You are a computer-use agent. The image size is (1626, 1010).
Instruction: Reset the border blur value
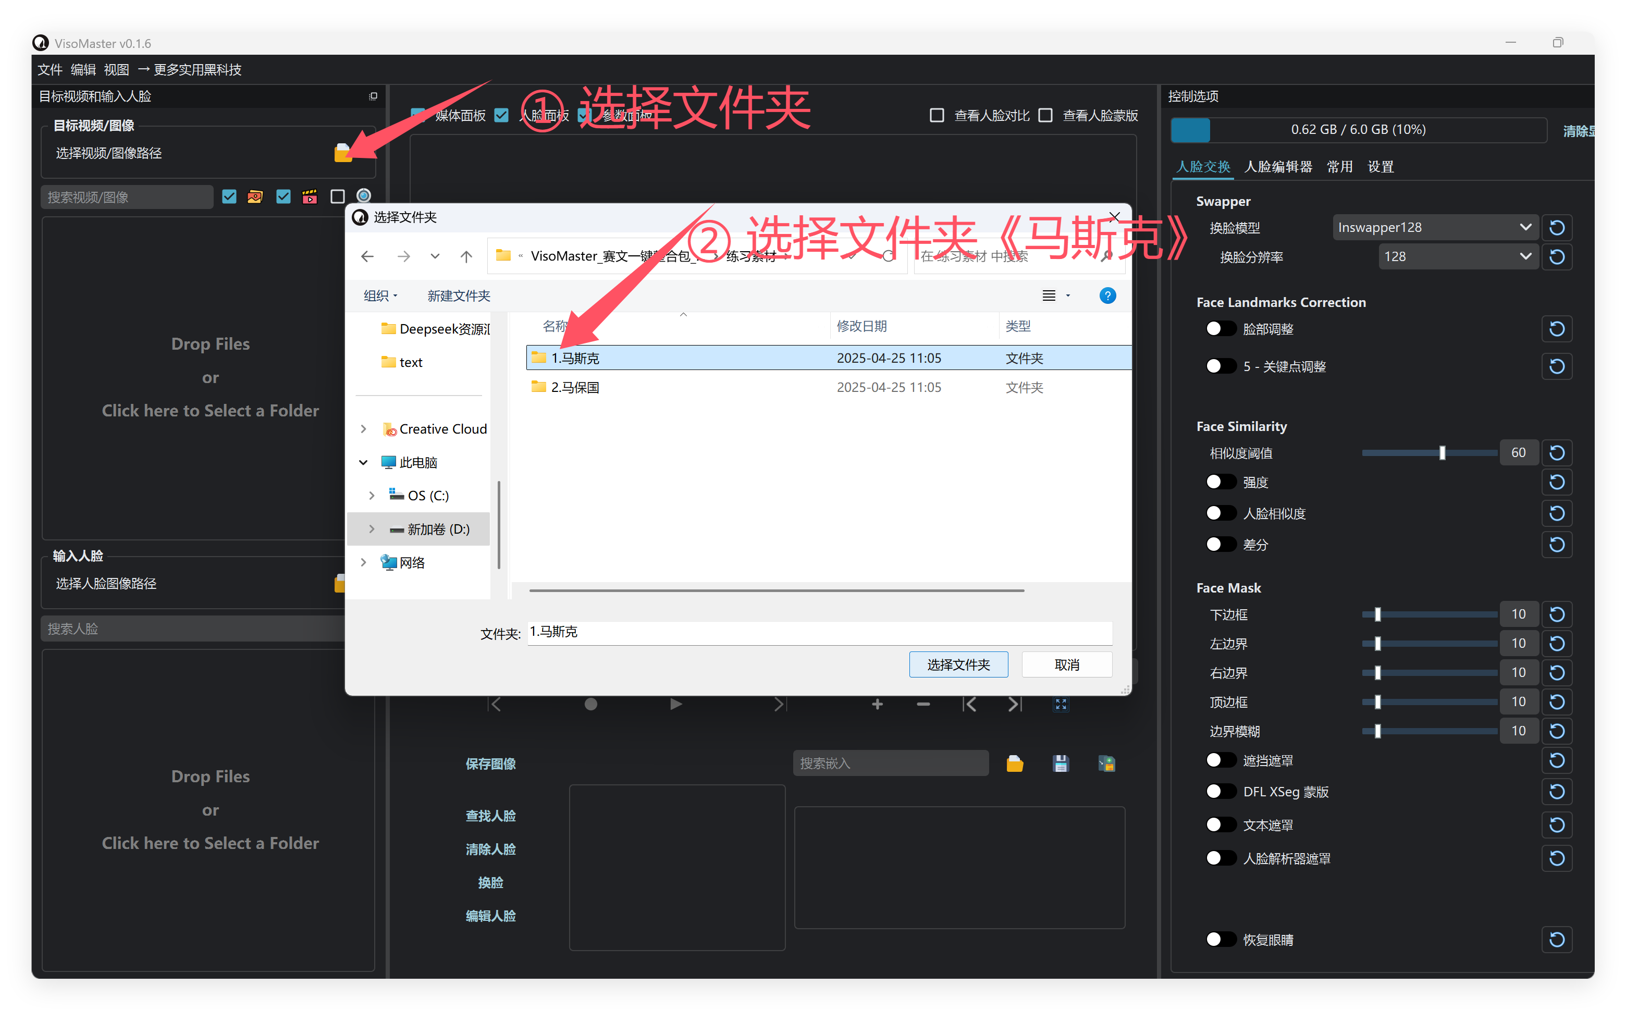(1557, 731)
